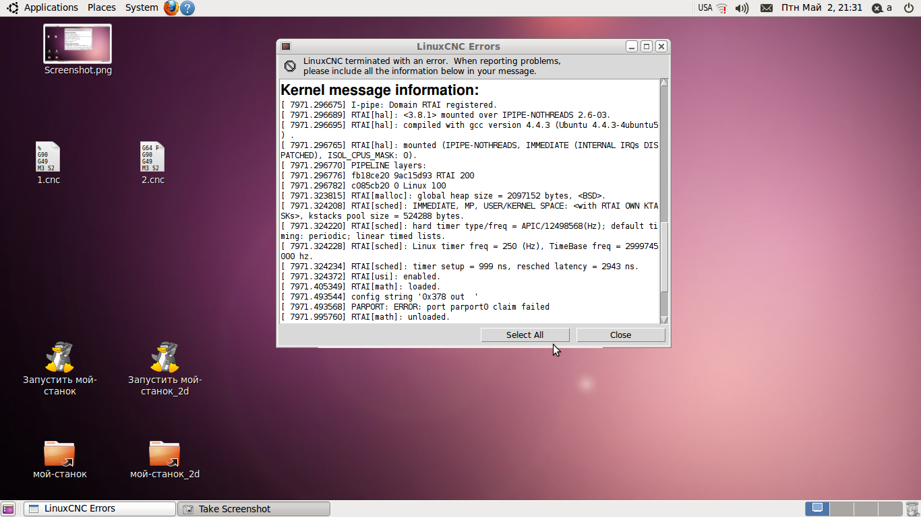Click the "RTAI[usi]: enabled." line
This screenshot has width=921, height=517.
point(360,277)
